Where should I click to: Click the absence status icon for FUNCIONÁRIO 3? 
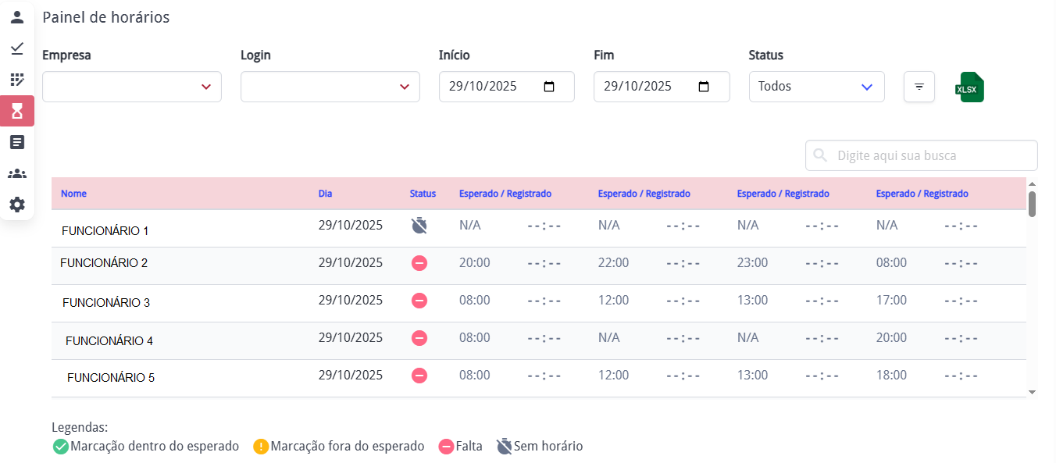tap(419, 301)
